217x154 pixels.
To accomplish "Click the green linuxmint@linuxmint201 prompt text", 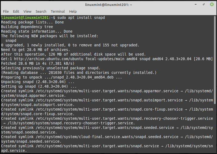I will pyautogui.click(x=25, y=18).
